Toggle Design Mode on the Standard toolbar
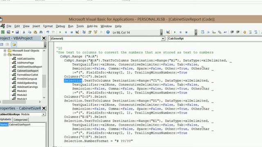 click(x=77, y=32)
